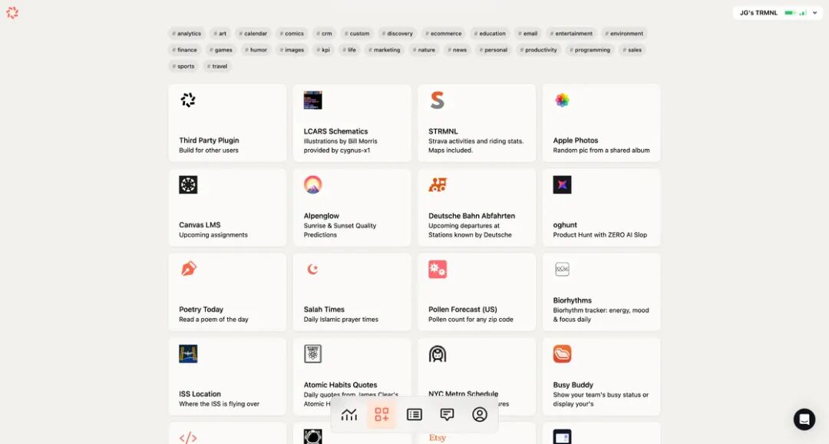Click the Poetry Today pen icon
829x444 pixels.
[x=188, y=269]
